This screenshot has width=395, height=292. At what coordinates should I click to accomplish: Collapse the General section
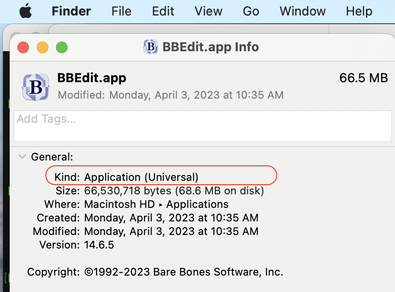22,157
